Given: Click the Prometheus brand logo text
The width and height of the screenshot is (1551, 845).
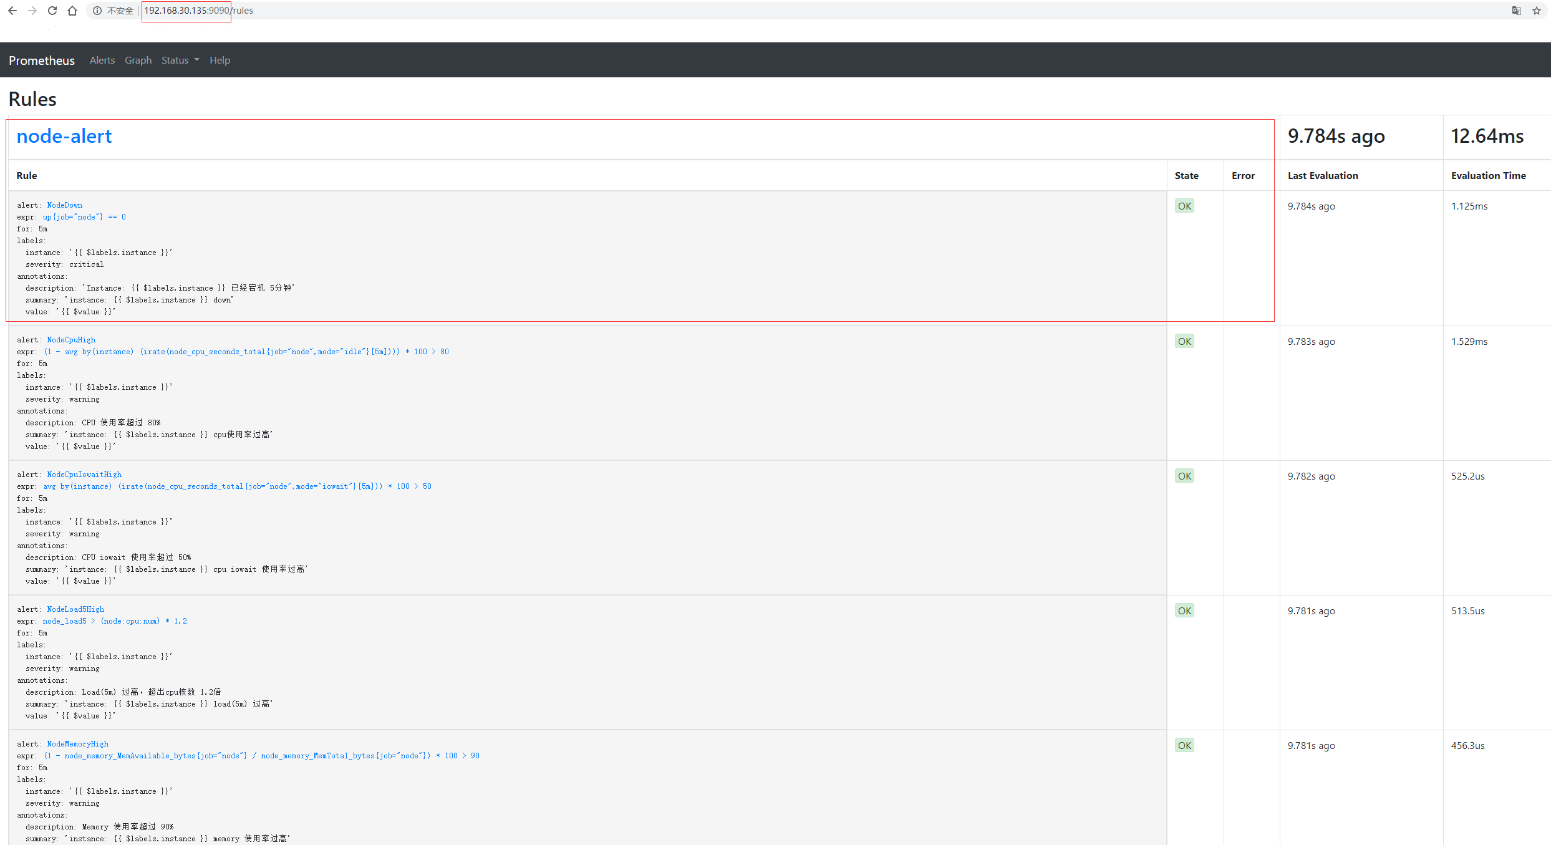Looking at the screenshot, I should tap(41, 60).
